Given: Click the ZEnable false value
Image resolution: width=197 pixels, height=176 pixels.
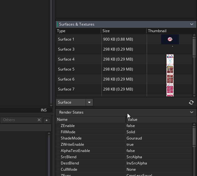Looking at the screenshot, I should pyautogui.click(x=131, y=126).
